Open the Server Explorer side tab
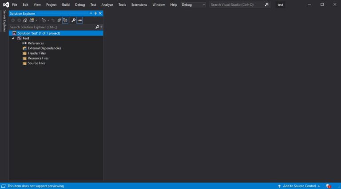The height and width of the screenshot is (189, 341). point(4,21)
